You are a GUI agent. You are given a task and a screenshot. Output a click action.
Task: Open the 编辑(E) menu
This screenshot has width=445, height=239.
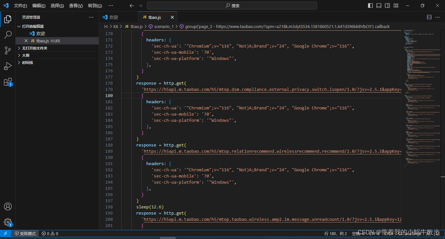click(x=39, y=6)
